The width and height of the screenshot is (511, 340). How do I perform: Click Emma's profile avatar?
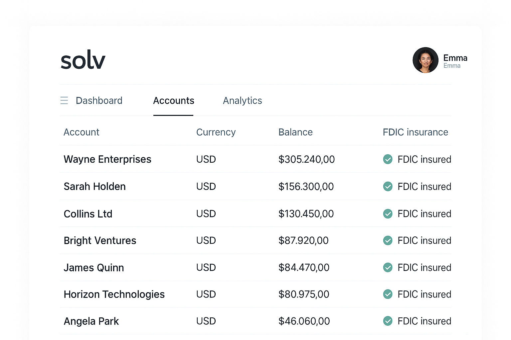pos(426,60)
